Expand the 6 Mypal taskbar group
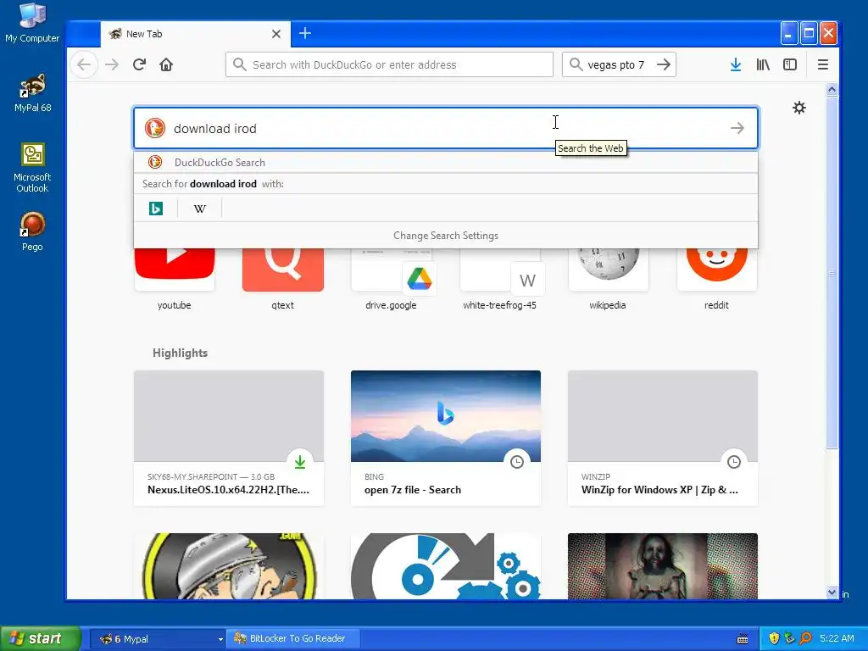The height and width of the screenshot is (651, 868). pos(157,639)
